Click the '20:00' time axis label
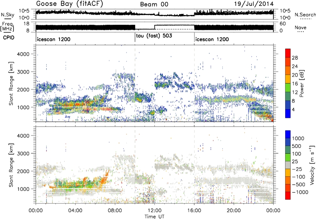Screen dimensions: 316x219 tap(234, 211)
